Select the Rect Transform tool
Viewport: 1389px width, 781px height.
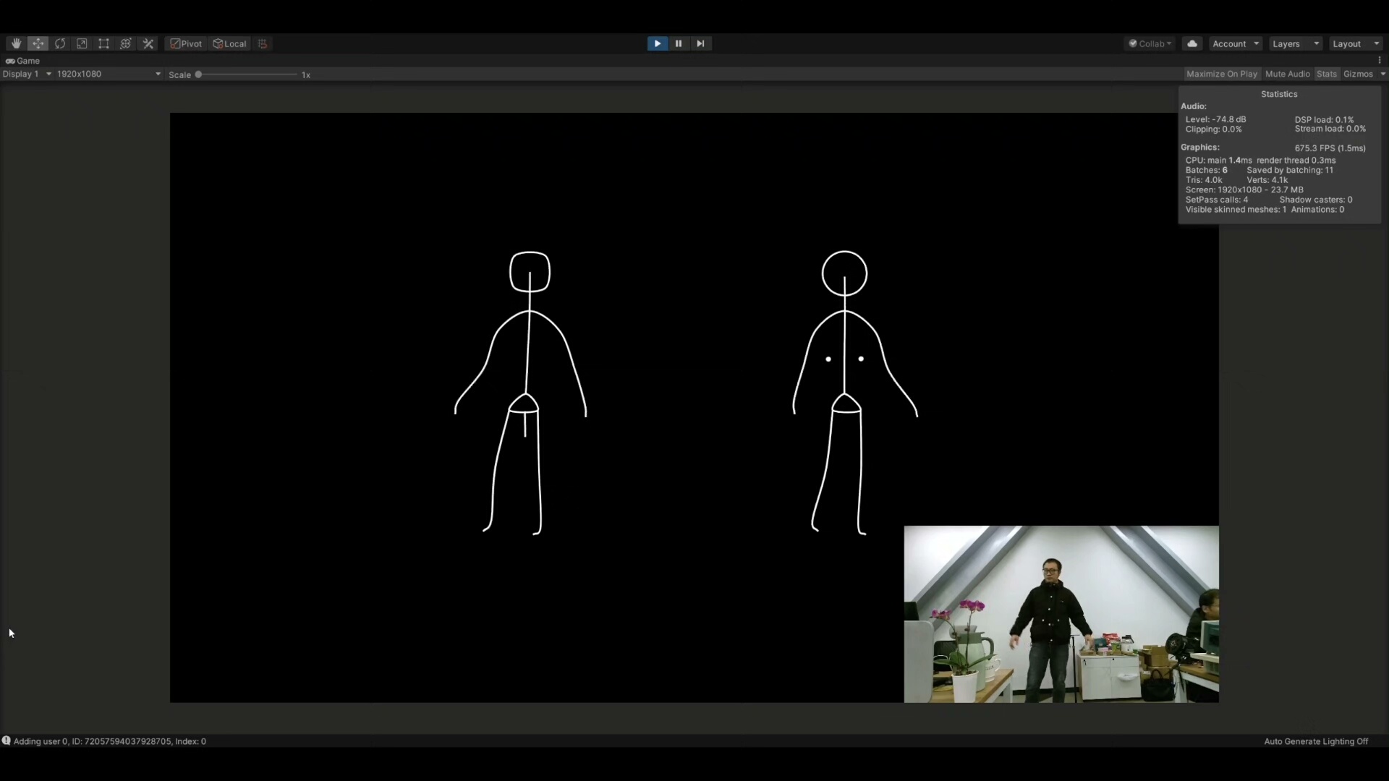pyautogui.click(x=103, y=44)
